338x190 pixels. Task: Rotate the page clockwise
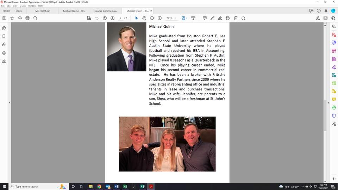[243, 18]
